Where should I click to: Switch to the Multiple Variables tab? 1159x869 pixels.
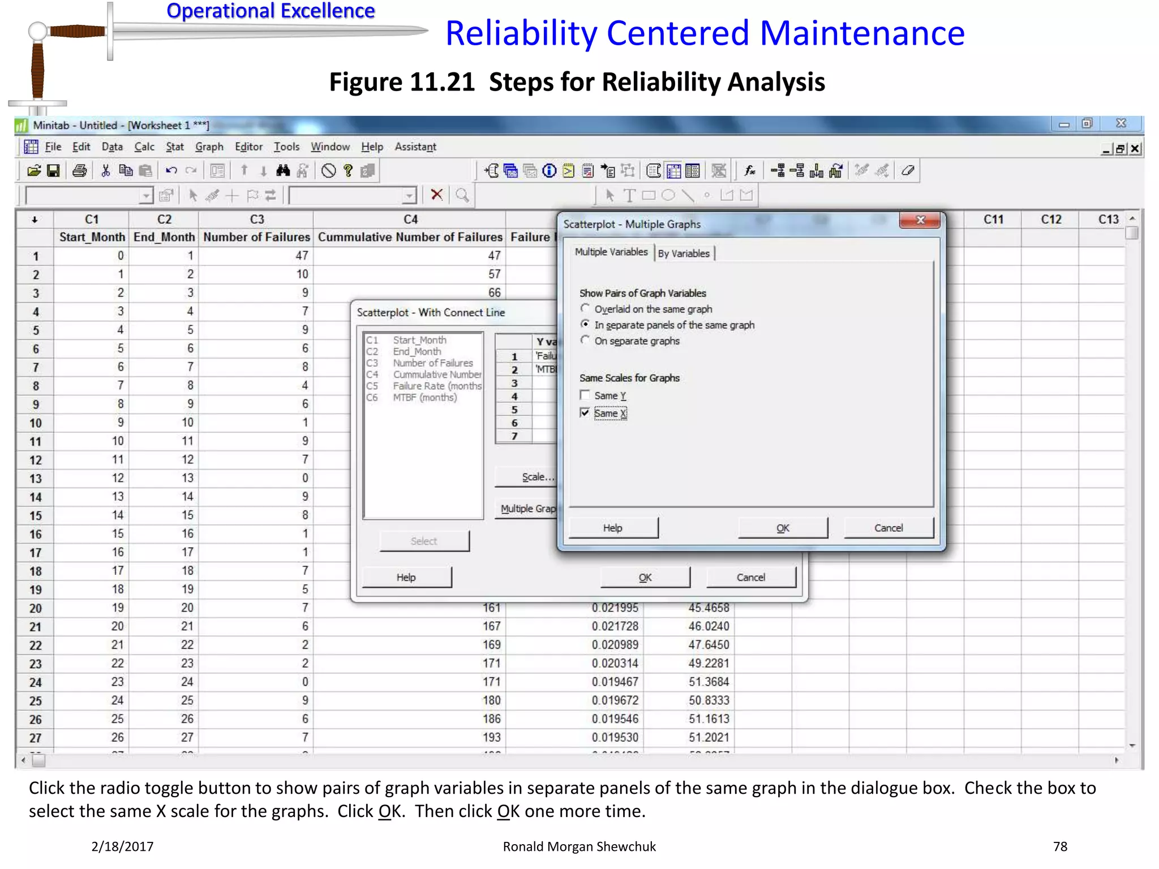pyautogui.click(x=611, y=252)
